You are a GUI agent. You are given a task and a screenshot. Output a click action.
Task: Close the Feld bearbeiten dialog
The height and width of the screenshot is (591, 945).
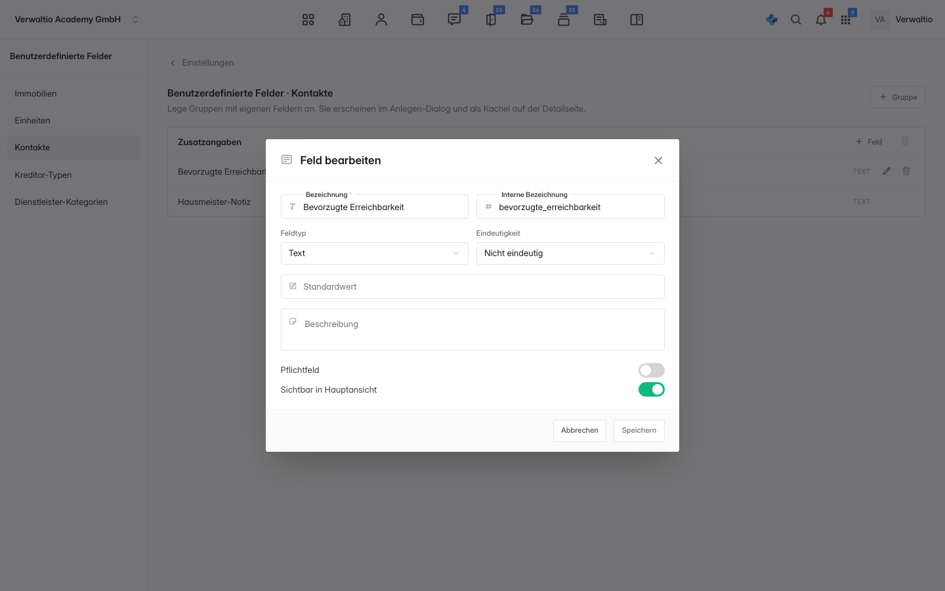[x=658, y=160]
